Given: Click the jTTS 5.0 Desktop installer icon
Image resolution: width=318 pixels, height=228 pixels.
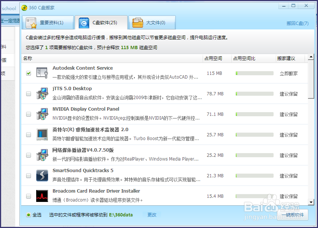Looking at the screenshot, I should (x=42, y=94).
